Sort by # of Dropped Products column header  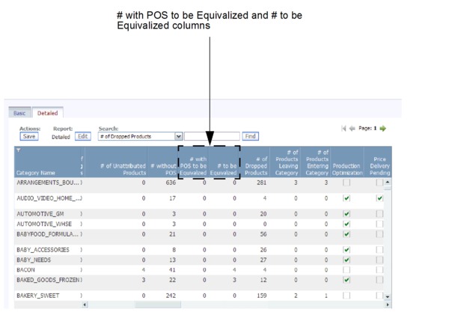(x=256, y=165)
